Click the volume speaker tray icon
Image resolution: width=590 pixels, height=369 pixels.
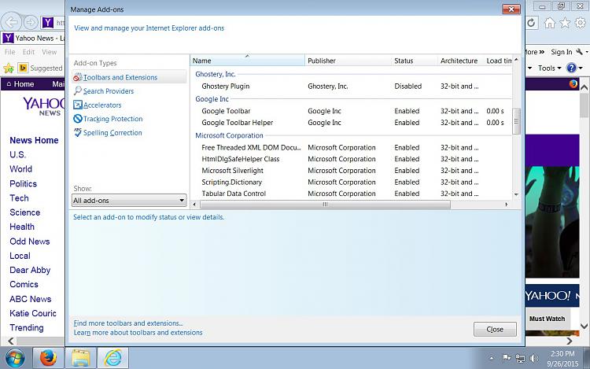[x=534, y=359]
